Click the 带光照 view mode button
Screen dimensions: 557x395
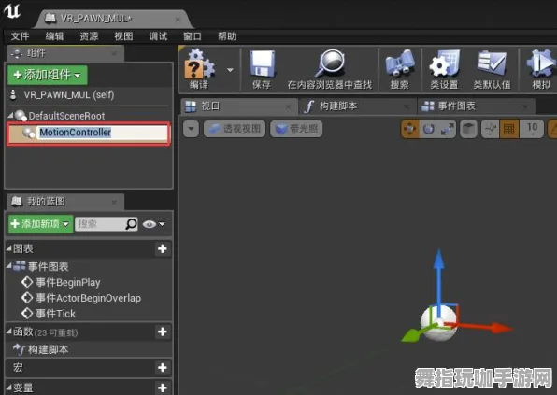[x=296, y=129]
